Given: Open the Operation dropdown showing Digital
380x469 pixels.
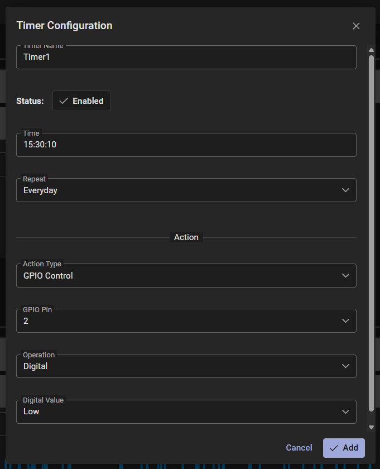Looking at the screenshot, I should [186, 366].
